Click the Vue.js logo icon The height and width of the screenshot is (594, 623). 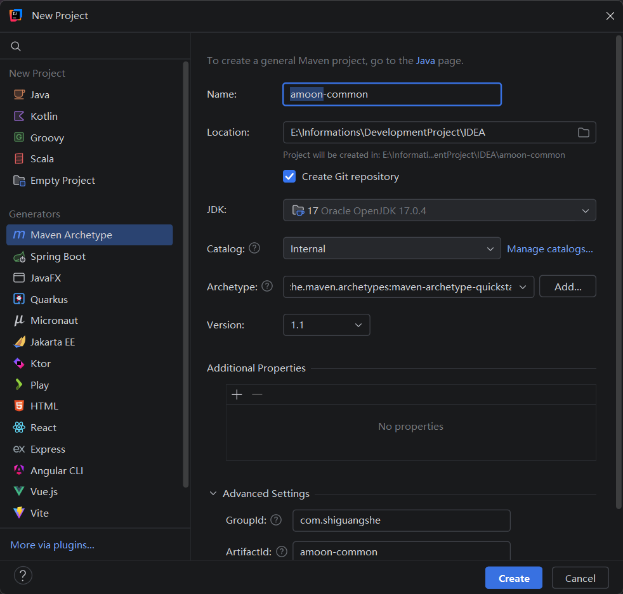coord(19,491)
